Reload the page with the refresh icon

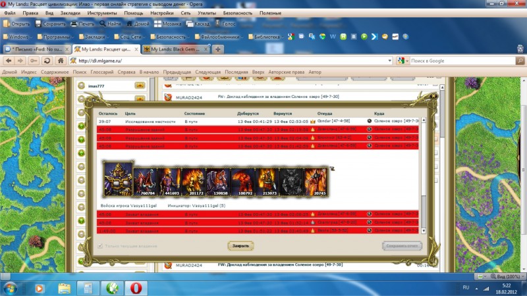click(47, 61)
